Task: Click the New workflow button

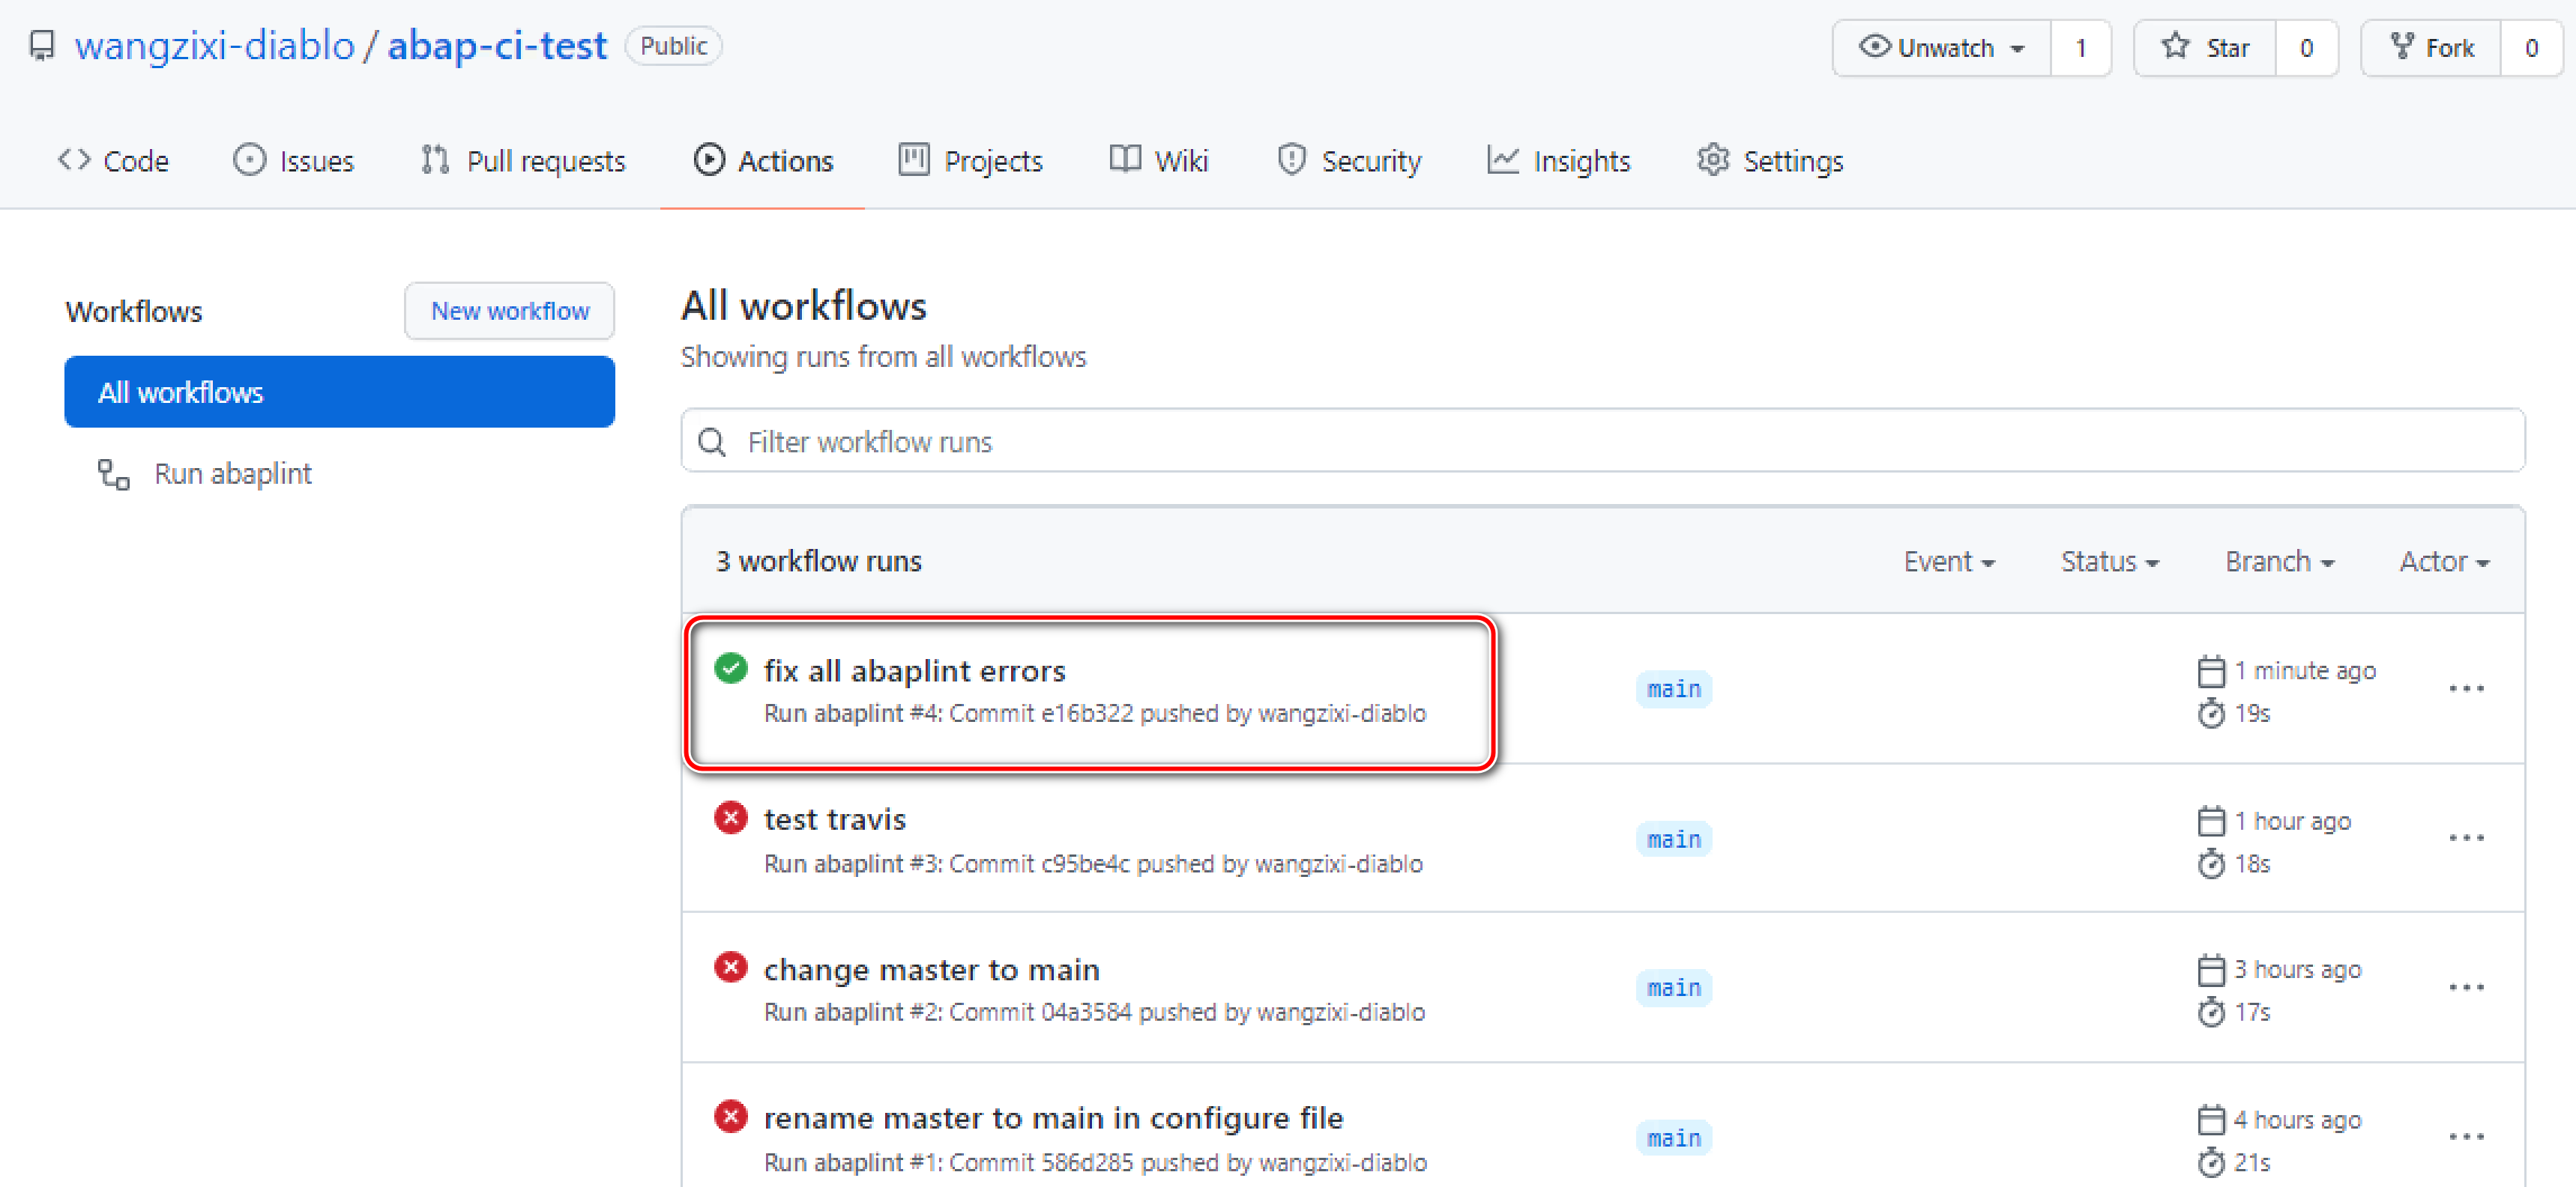Action: (509, 311)
